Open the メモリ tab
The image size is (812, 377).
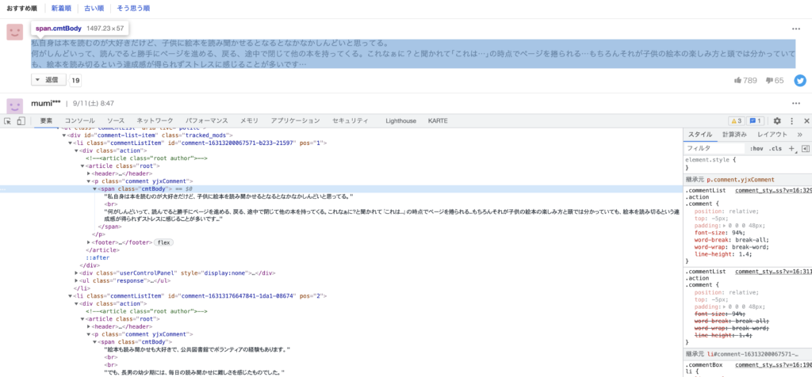(249, 120)
